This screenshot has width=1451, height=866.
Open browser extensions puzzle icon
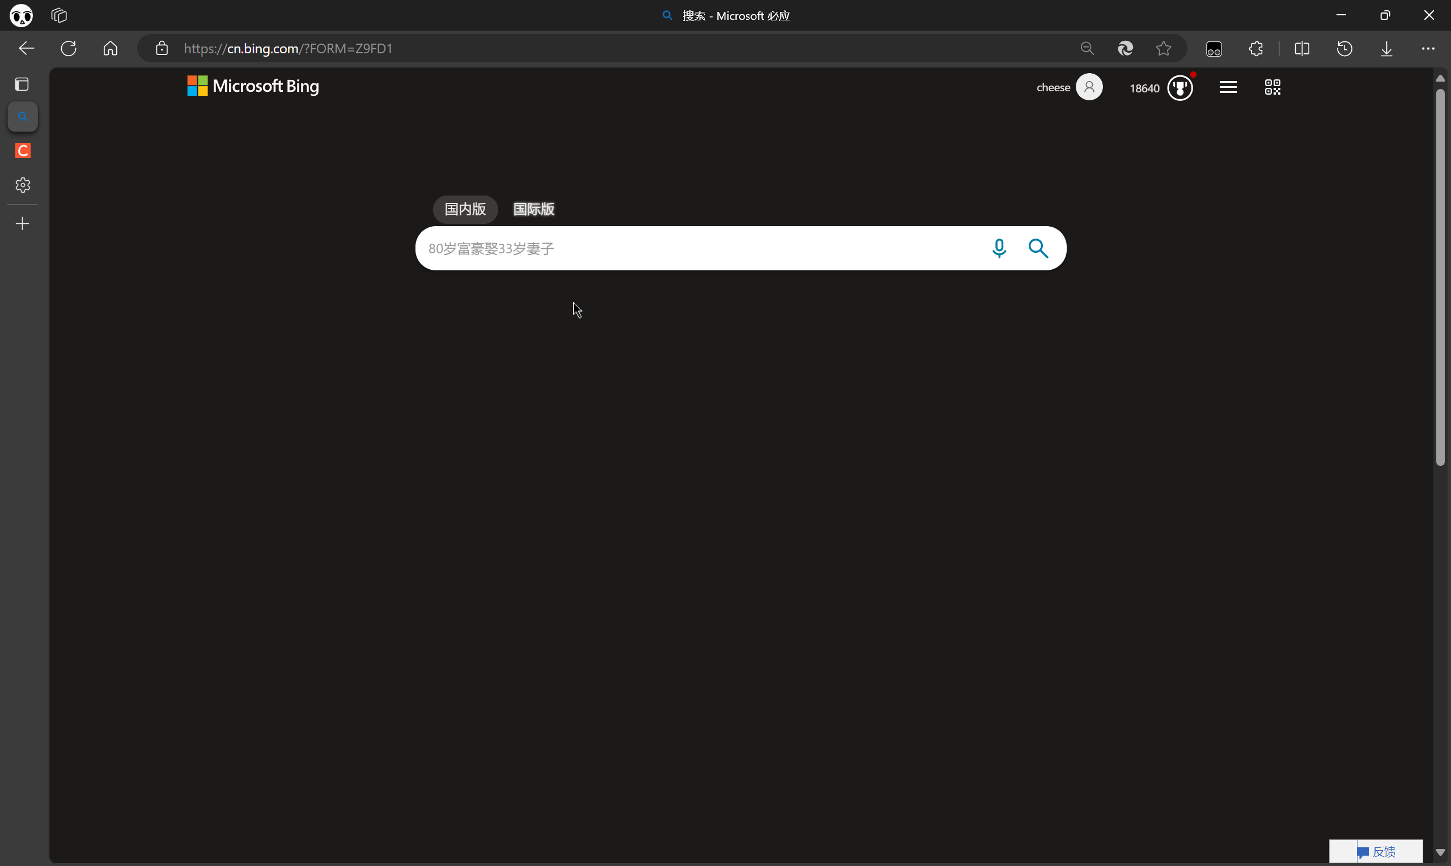click(x=1256, y=48)
